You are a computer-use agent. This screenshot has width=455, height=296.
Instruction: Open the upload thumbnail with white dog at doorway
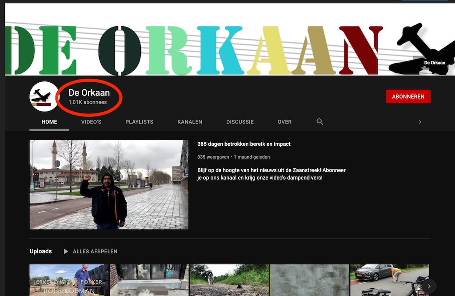pyautogui.click(x=149, y=280)
